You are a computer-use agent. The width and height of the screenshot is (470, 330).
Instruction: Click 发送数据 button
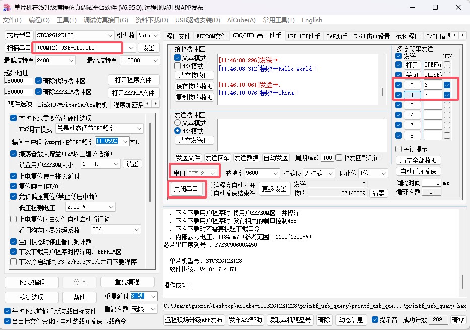coord(246,158)
